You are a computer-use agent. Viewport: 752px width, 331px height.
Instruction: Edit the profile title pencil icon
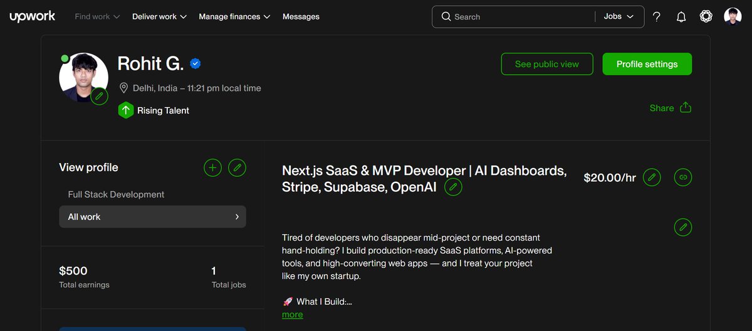pyautogui.click(x=453, y=187)
